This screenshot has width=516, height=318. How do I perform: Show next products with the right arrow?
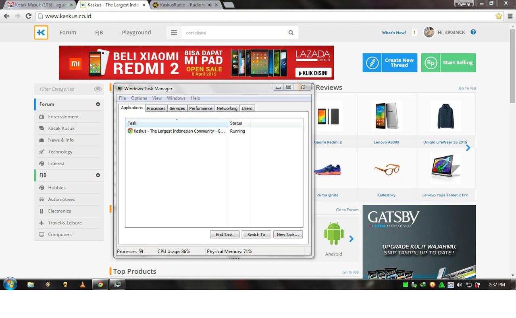point(468,148)
